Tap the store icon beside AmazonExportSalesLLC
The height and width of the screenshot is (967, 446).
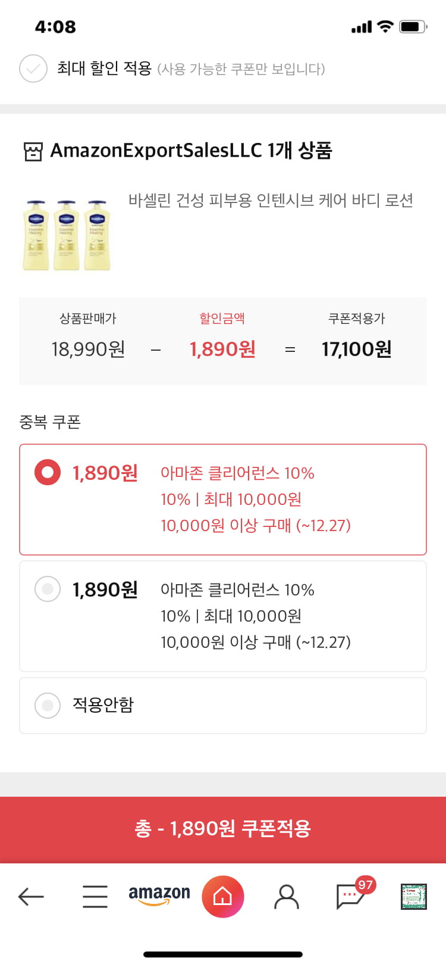tap(33, 151)
